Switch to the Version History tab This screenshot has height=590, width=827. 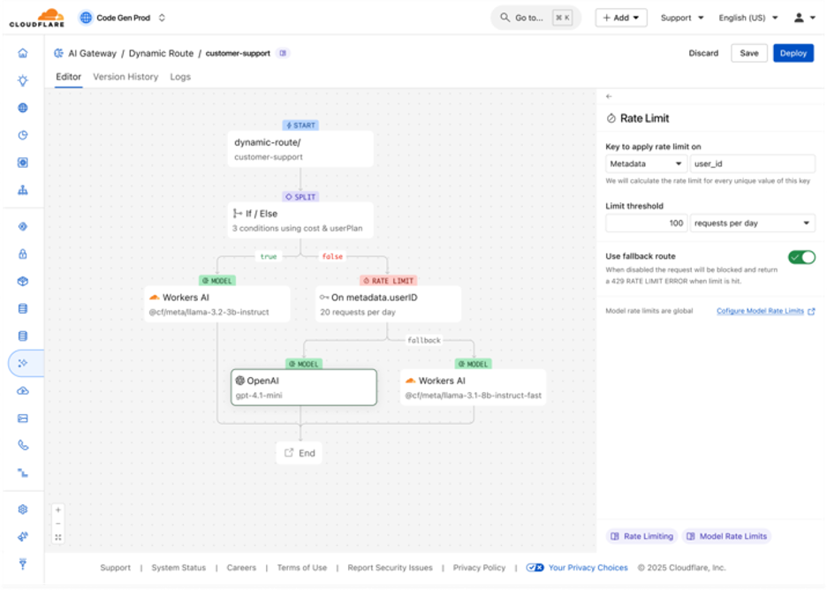click(125, 77)
